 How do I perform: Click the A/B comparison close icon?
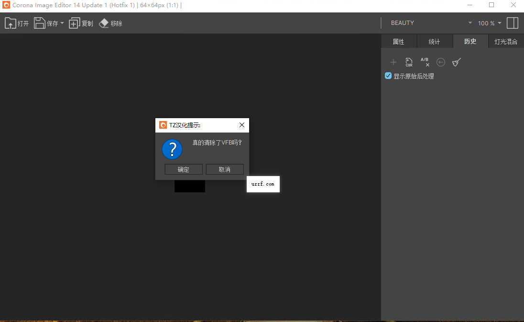[x=425, y=62]
